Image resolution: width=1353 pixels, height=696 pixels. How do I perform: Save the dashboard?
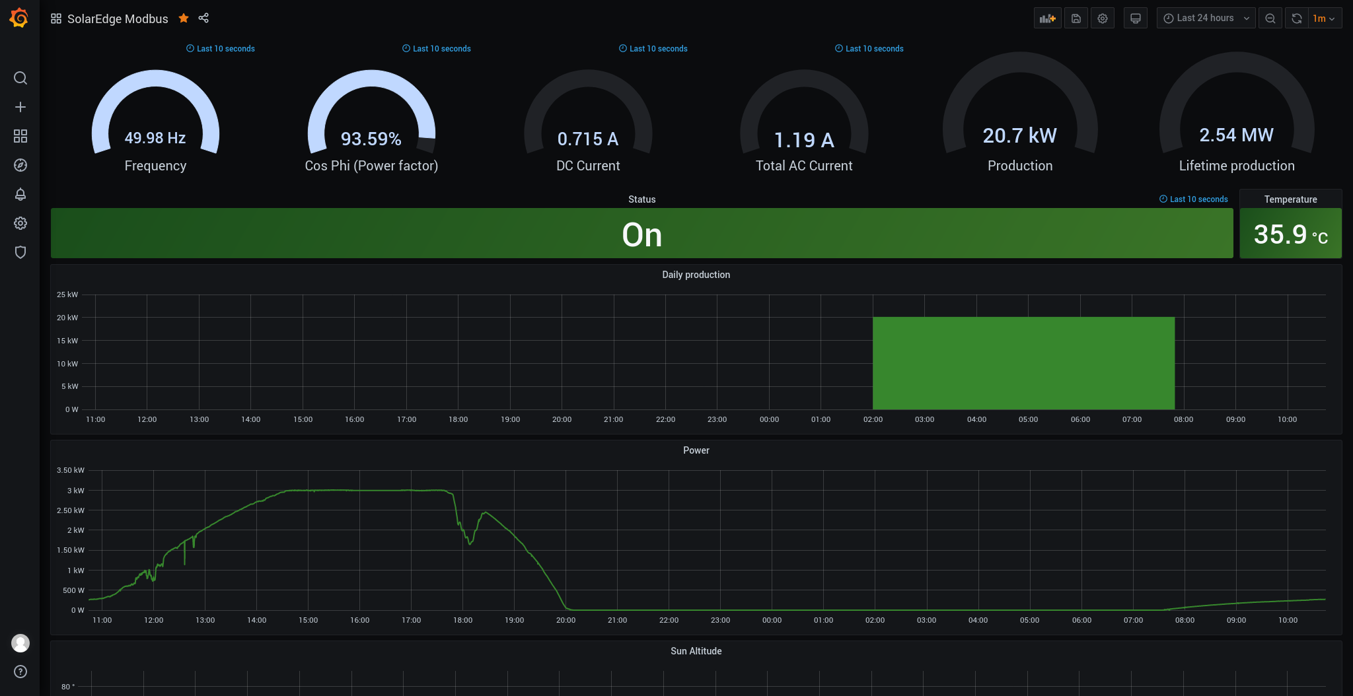1076,18
